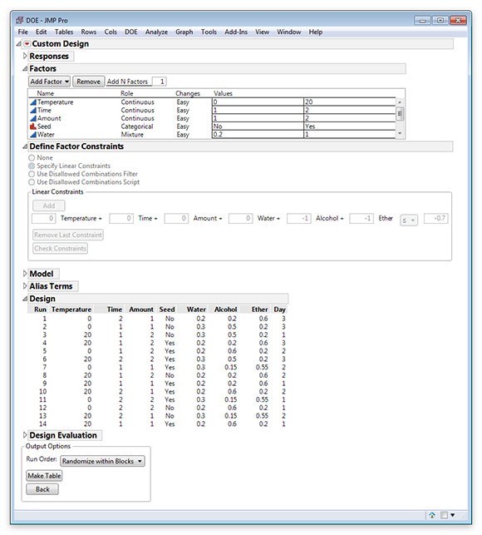The width and height of the screenshot is (482, 535).
Task: Open the Rows menu
Action: [89, 32]
